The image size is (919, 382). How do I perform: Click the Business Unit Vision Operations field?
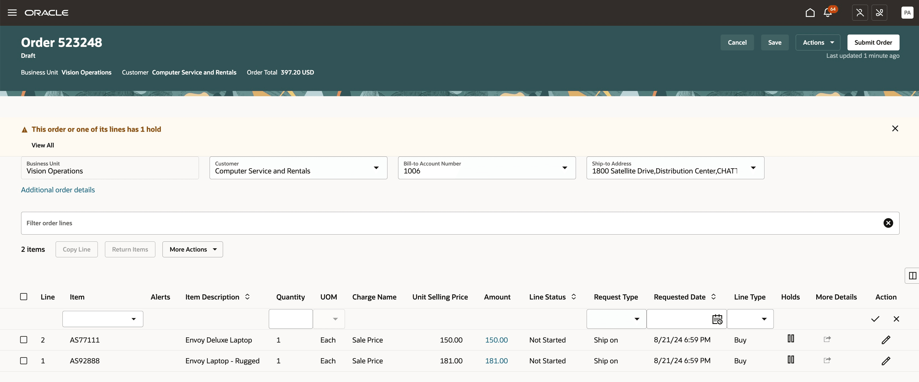coord(110,168)
